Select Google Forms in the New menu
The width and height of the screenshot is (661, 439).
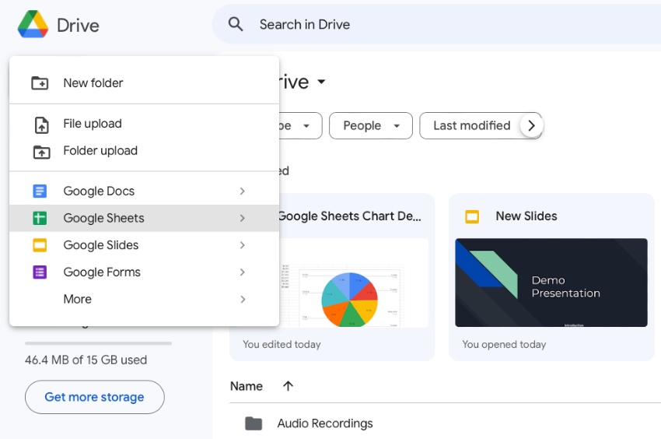[x=144, y=272]
